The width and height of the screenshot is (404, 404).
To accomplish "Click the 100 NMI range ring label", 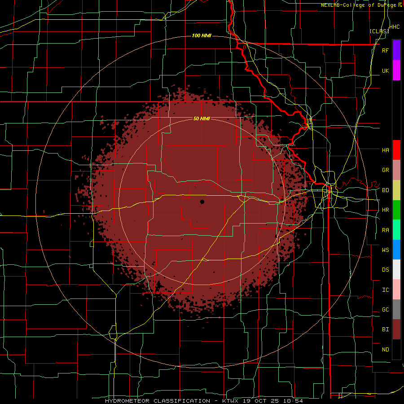I will 202,35.
